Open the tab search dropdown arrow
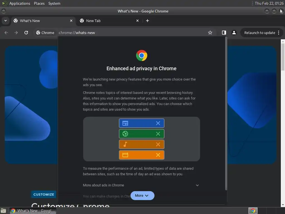Screen dimensions: 285x214 [x=6, y=21]
